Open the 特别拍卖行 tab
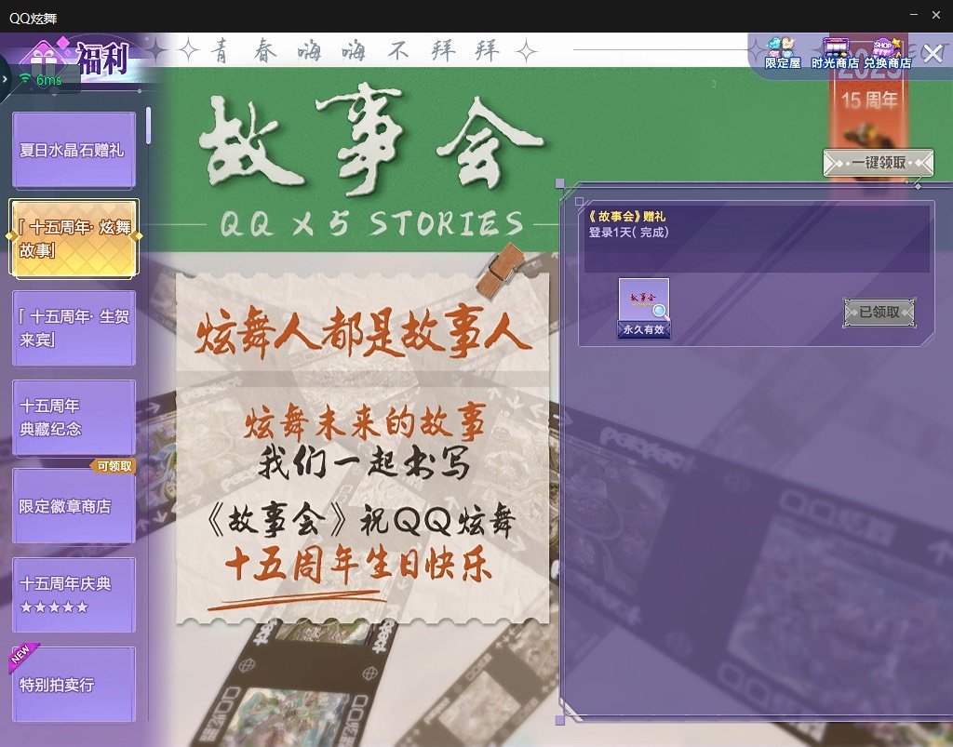This screenshot has width=953, height=747. (74, 685)
